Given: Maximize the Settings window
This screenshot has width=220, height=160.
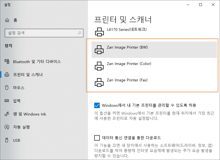Looking at the screenshot, I should click(x=201, y=5).
